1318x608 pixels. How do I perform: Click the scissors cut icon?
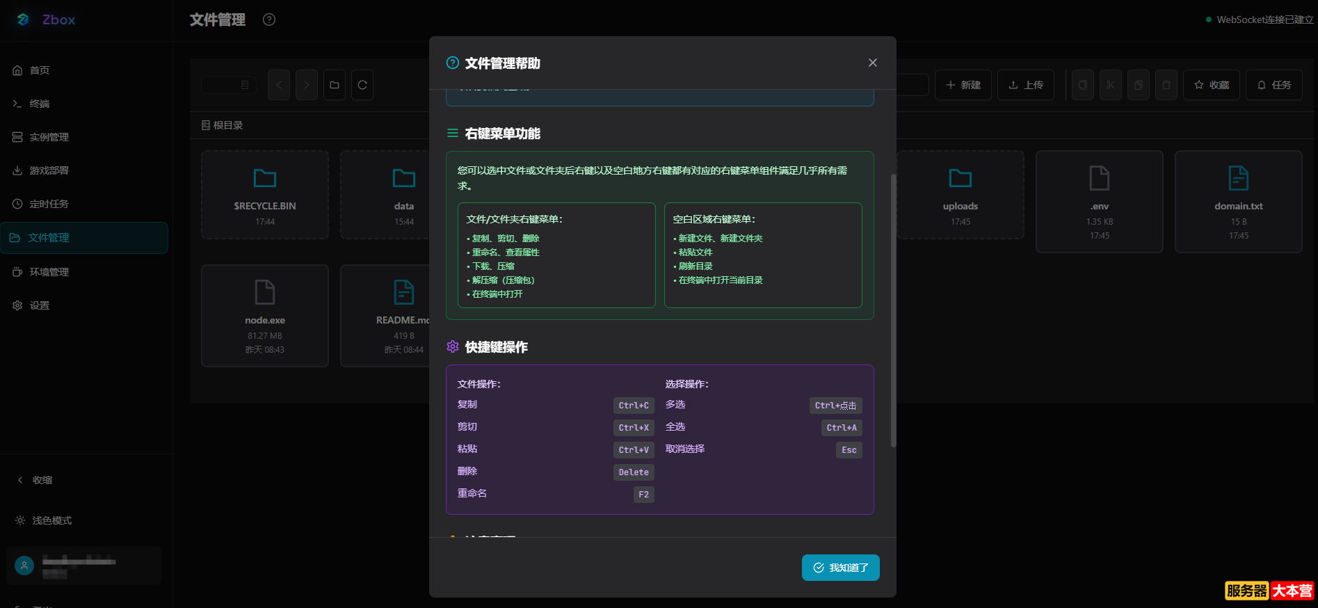(1111, 85)
